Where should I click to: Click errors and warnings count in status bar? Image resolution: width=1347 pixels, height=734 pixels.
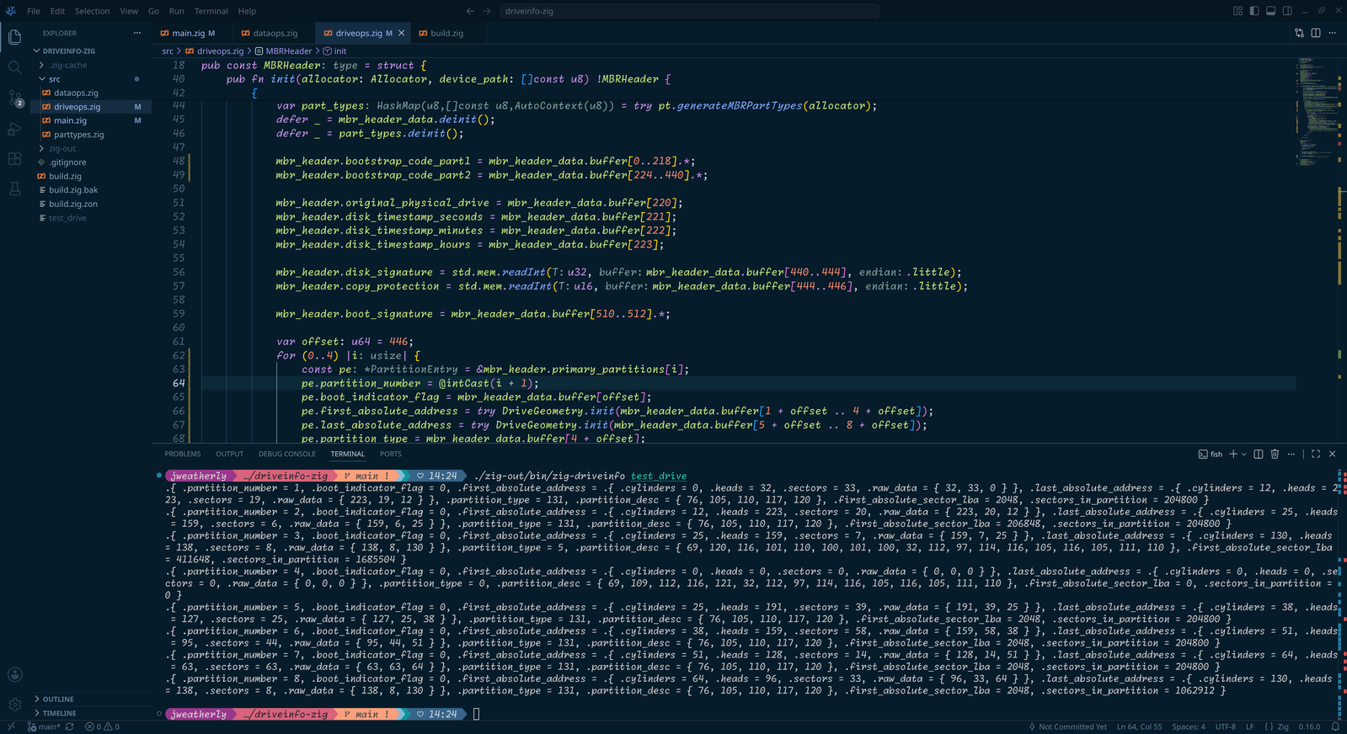[x=103, y=726]
